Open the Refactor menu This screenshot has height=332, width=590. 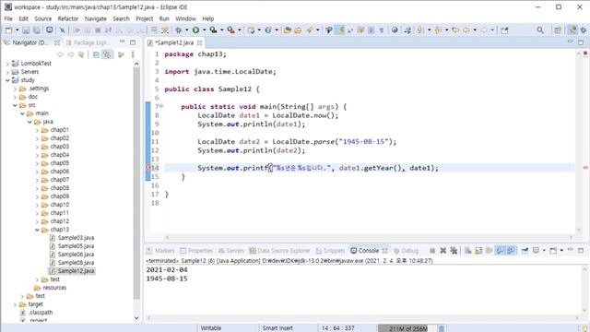(x=67, y=18)
